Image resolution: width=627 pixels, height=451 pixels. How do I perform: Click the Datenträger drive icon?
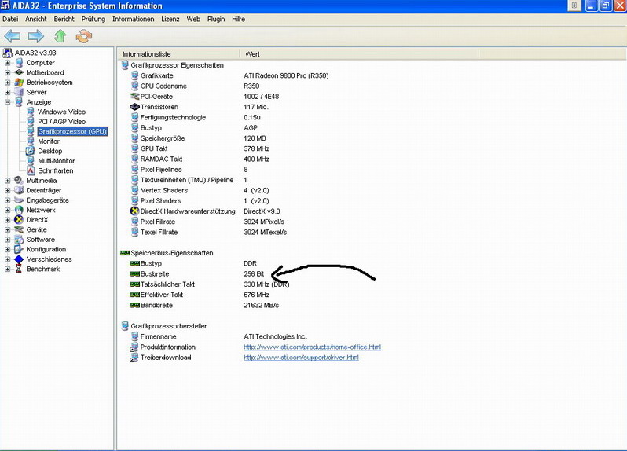tap(19, 190)
